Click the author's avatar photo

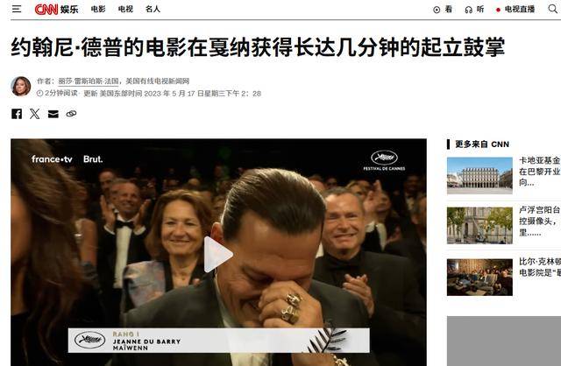tap(21, 87)
